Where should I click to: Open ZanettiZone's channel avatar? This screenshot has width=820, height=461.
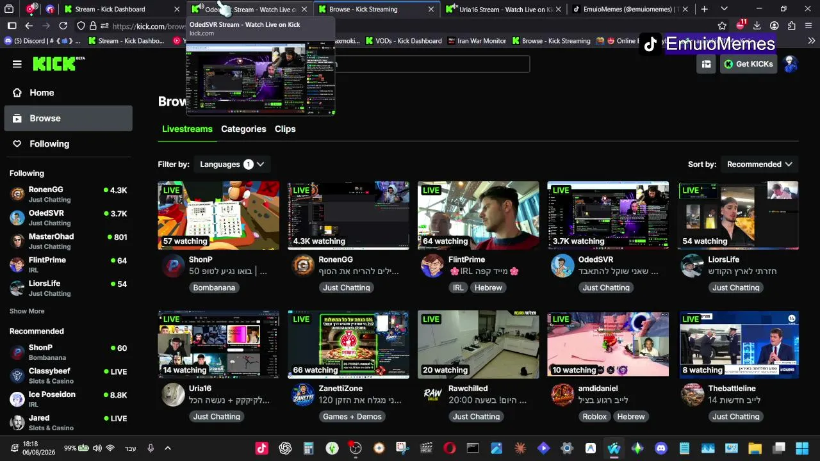(303, 394)
